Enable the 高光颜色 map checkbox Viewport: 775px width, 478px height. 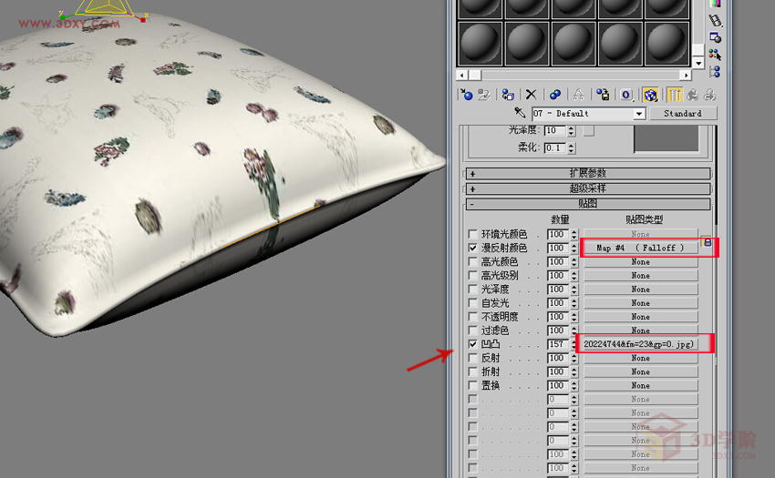tap(473, 261)
